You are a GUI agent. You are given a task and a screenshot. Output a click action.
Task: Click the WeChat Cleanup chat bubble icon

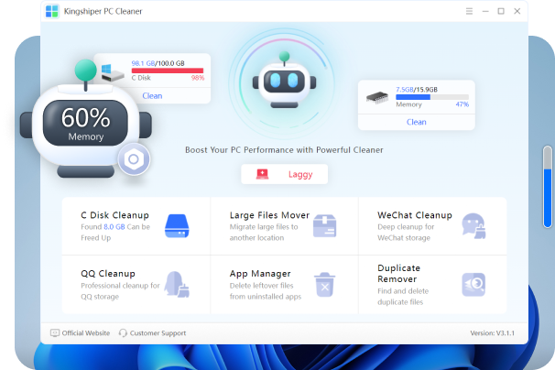(473, 225)
